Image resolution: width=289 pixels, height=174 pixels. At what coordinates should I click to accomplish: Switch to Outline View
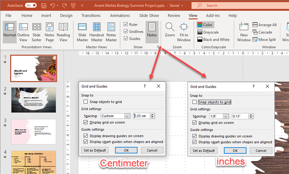click(24, 31)
